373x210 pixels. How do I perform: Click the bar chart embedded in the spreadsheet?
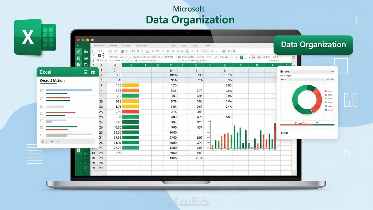[x=242, y=136]
